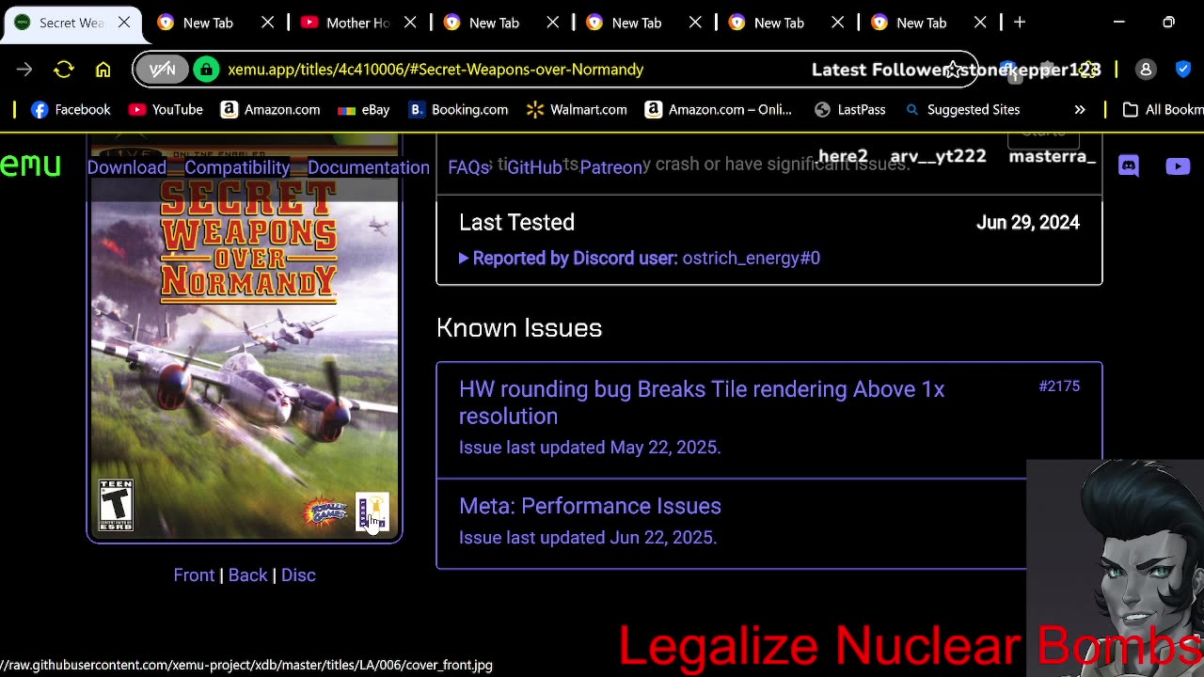The height and width of the screenshot is (677, 1204).
Task: Go forward using the arrow icon
Action: 24,70
